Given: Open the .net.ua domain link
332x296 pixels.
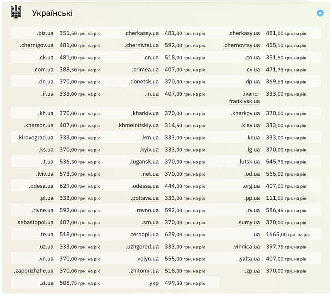Looking at the screenshot, I should tap(149, 174).
